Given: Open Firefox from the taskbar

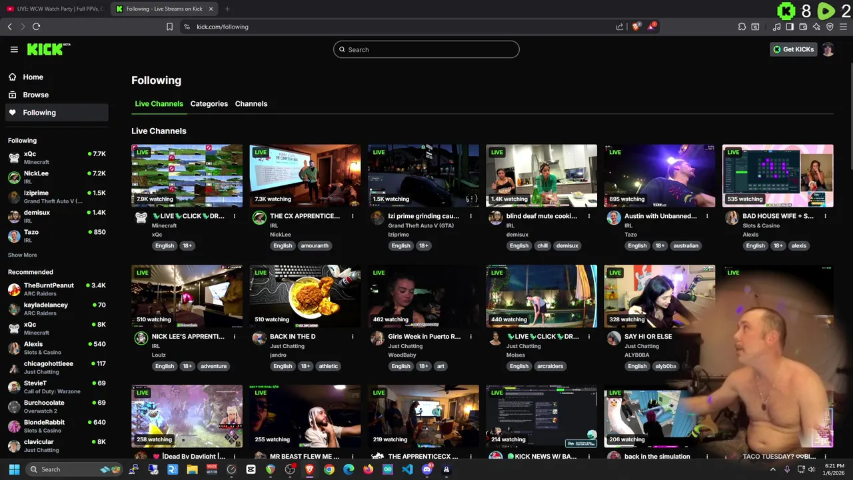Looking at the screenshot, I should (x=368, y=469).
